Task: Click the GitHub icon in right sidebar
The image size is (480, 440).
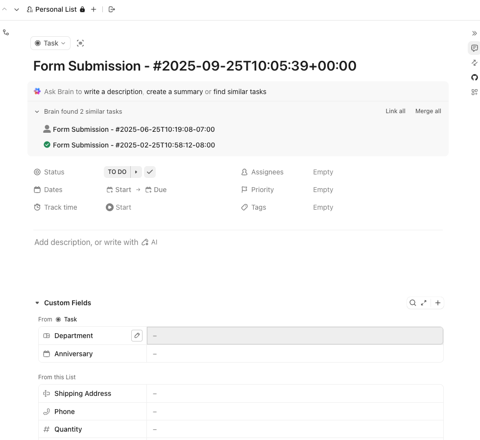Action: tap(474, 77)
